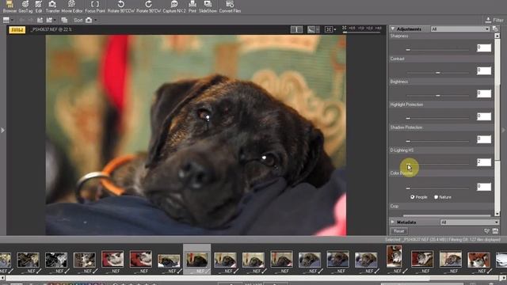Click the D-Lighting HS value field

(x=484, y=161)
